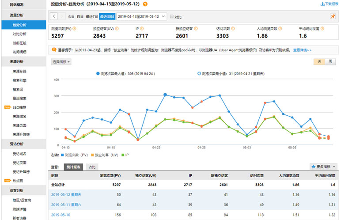Click the peak PV data point at 04-24
Screen dimensions: 341x220
click(x=165, y=95)
